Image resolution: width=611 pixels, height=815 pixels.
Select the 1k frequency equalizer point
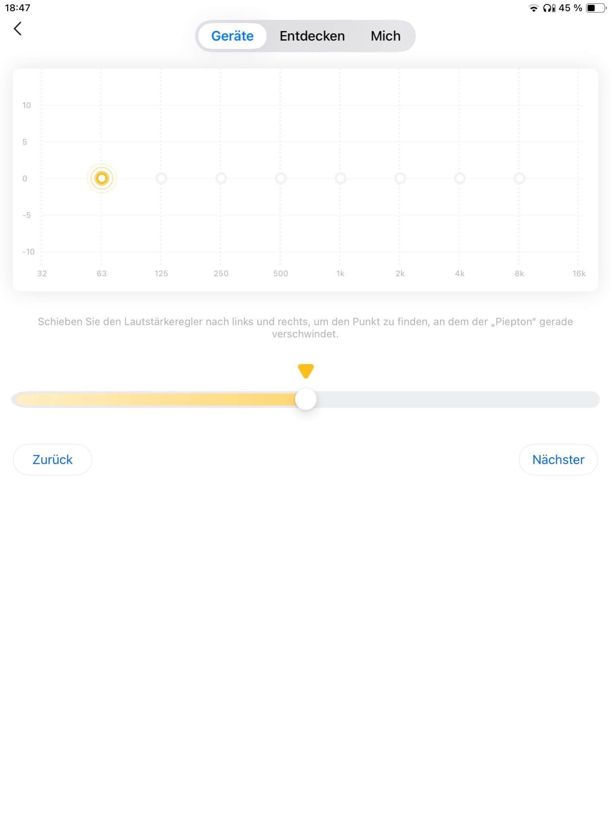pyautogui.click(x=341, y=178)
